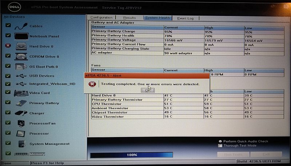Click the Build 4236.5 UEFI ROM text
The height and width of the screenshot is (166, 291).
point(259,161)
